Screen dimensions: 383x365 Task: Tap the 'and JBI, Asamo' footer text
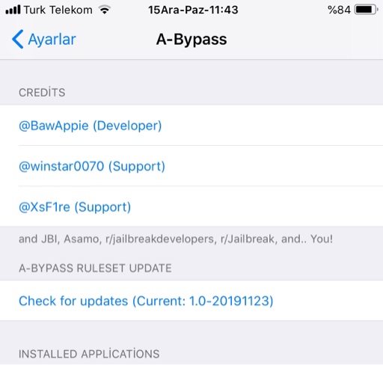(176, 239)
